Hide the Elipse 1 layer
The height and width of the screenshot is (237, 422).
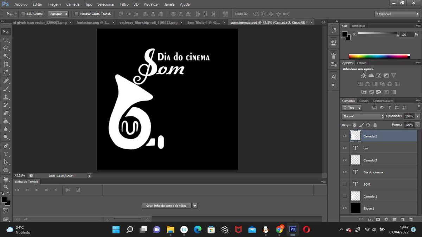(345, 208)
